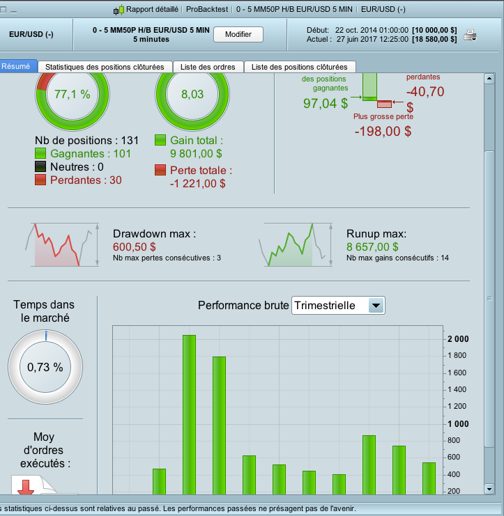Click the runup chart thumbnail
504x516 pixels.
click(296, 244)
